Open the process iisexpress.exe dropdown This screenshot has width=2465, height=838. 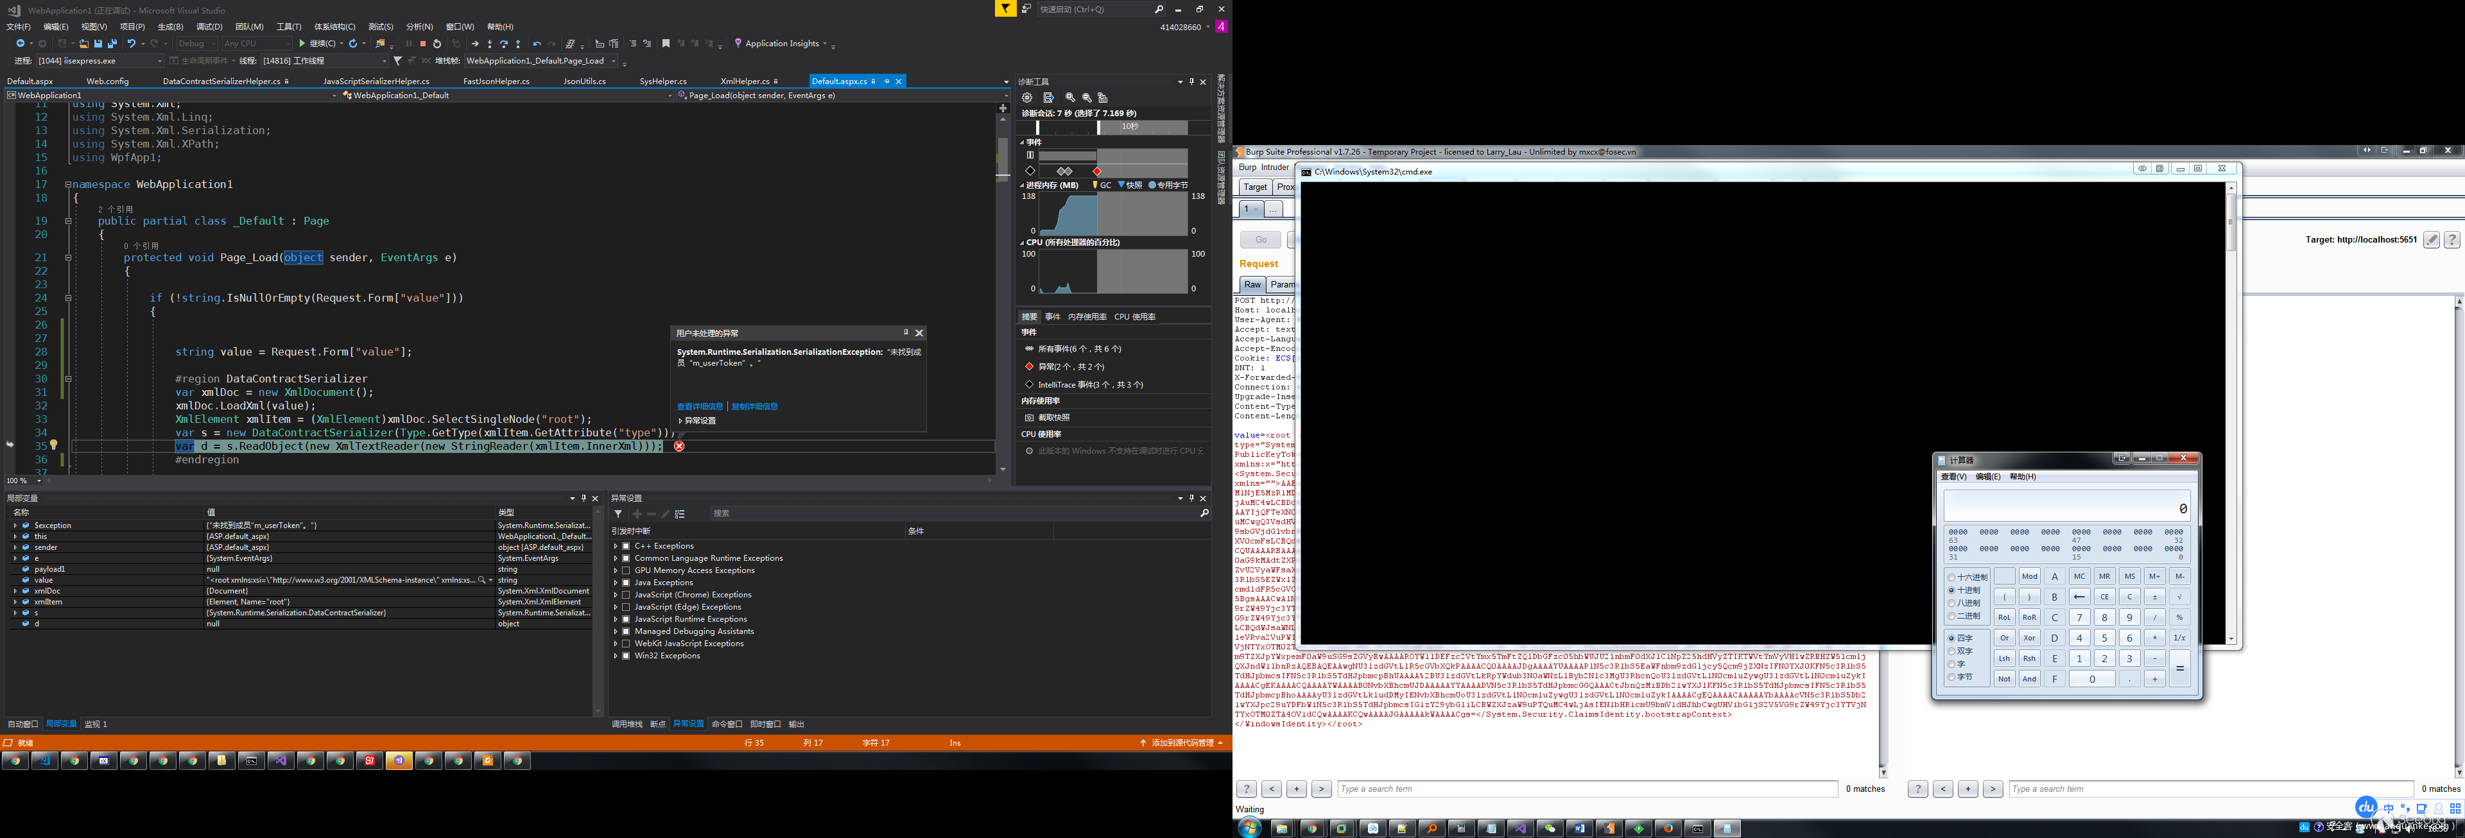(159, 61)
